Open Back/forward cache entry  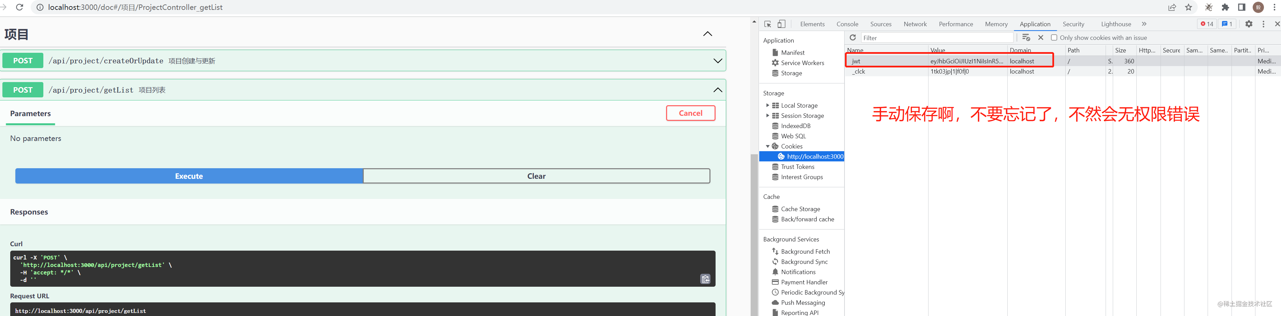[807, 219]
